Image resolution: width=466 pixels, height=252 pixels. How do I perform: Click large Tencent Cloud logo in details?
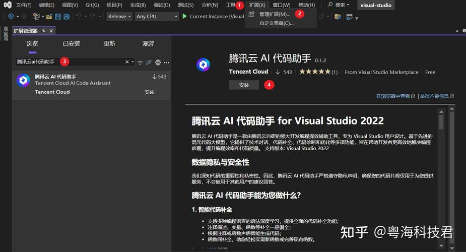204,65
